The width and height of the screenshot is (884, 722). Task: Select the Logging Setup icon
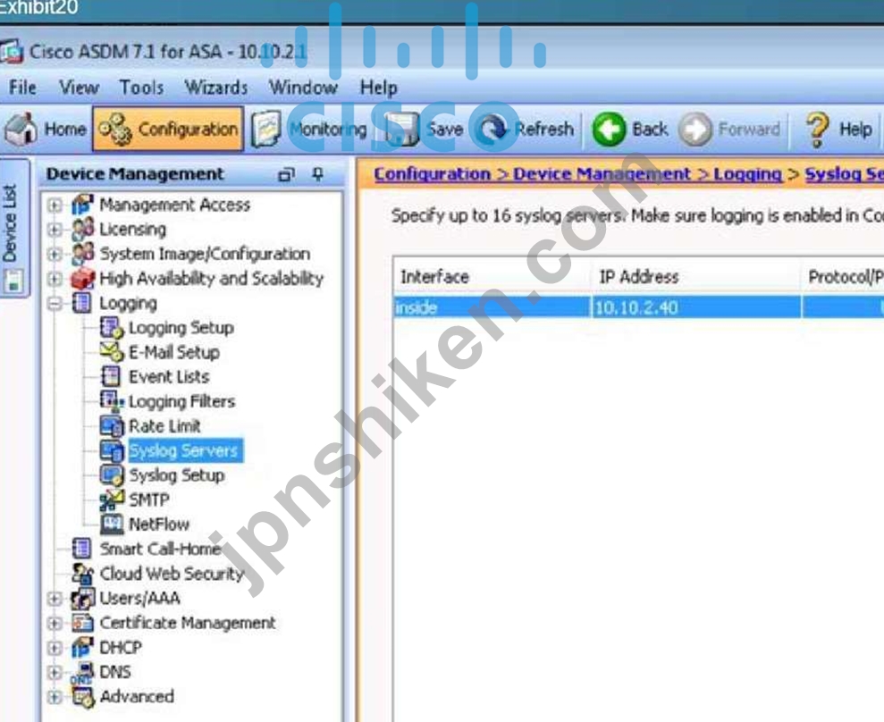tap(111, 327)
